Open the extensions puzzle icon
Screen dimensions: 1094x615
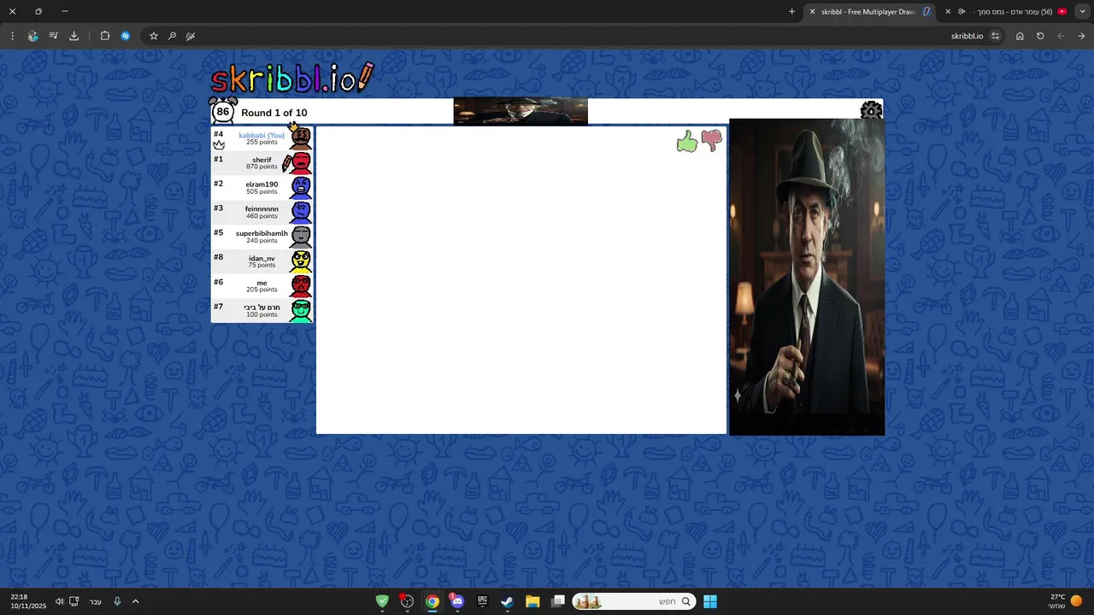pos(105,36)
